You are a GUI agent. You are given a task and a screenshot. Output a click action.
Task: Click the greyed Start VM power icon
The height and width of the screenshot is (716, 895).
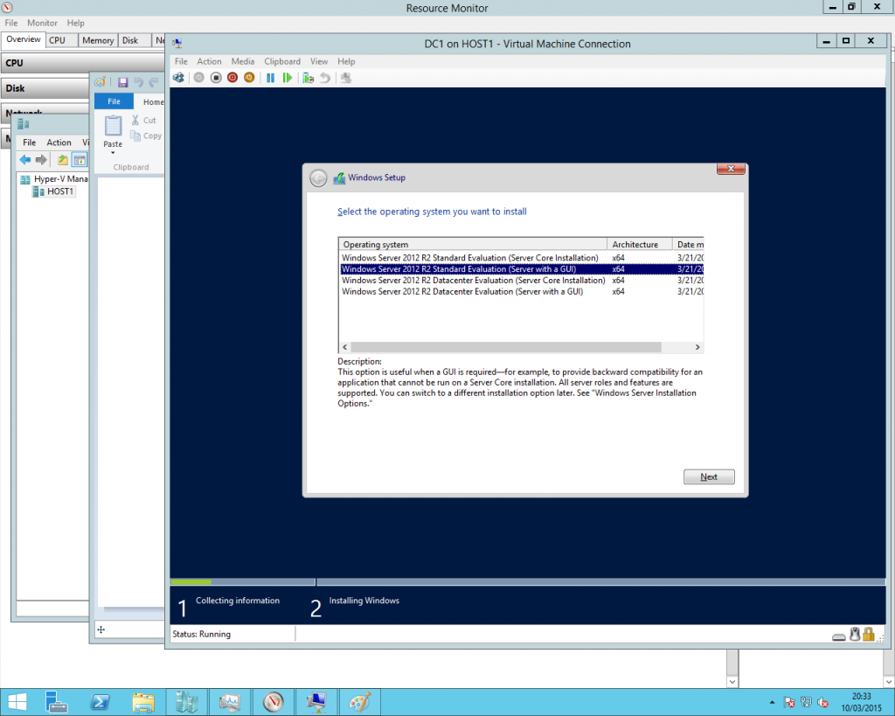coord(198,78)
